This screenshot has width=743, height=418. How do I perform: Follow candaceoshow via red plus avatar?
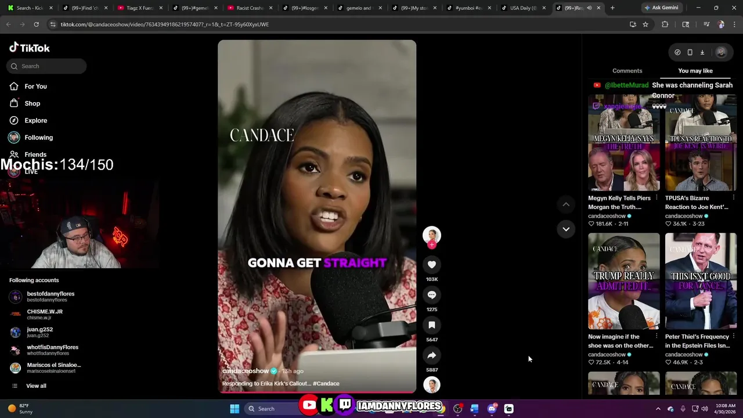tap(432, 245)
